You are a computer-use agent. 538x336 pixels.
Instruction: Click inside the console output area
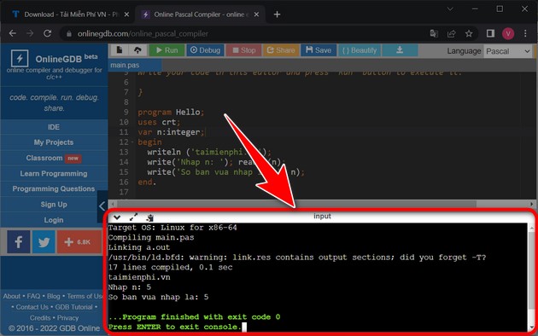point(318,277)
